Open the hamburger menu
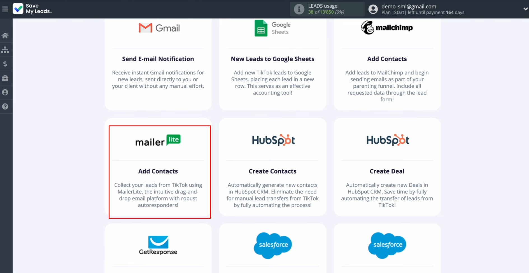 (5, 9)
